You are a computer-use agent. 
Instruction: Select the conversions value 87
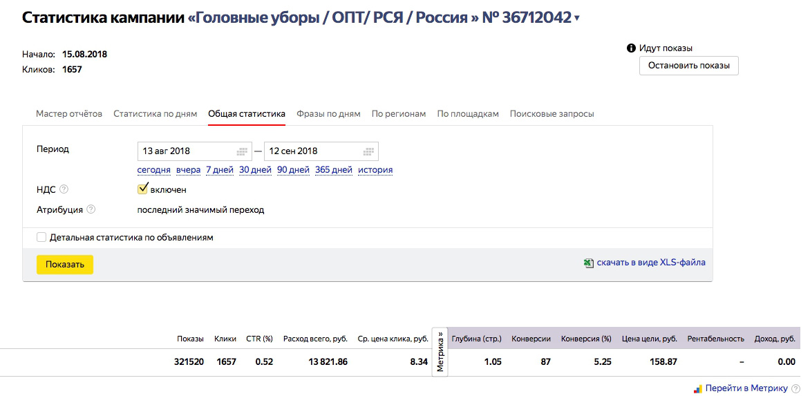tap(545, 362)
